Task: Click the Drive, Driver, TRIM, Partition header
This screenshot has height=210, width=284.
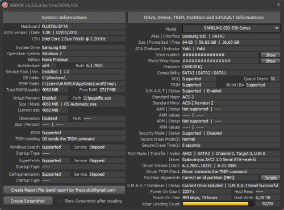Action: tap(204, 18)
